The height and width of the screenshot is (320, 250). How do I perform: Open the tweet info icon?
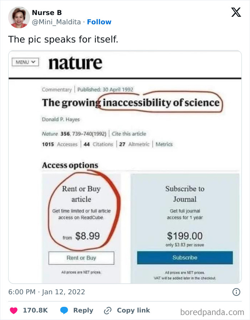click(x=236, y=292)
